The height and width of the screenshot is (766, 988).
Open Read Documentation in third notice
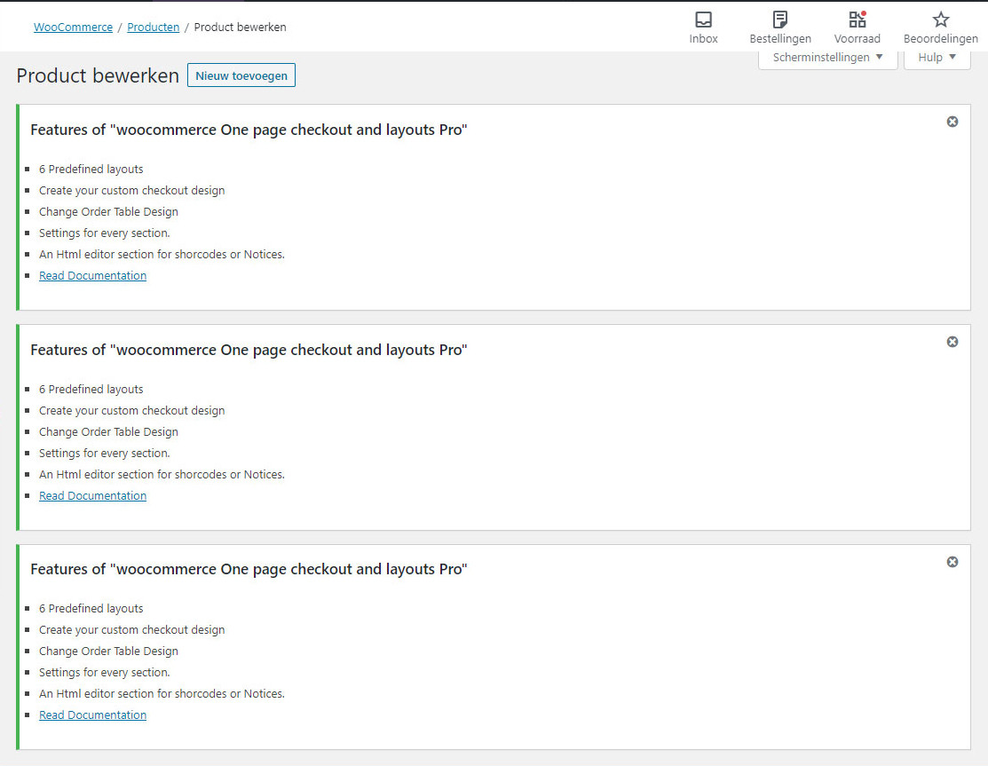tap(92, 715)
